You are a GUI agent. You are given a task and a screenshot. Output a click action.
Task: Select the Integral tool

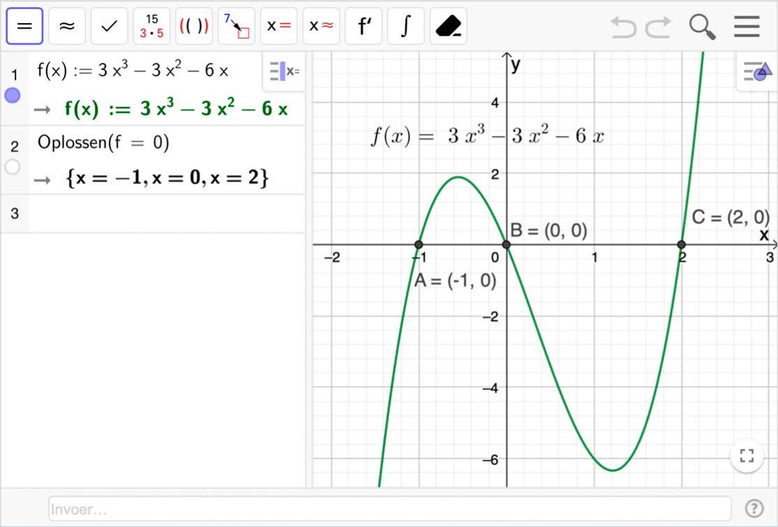pos(406,26)
